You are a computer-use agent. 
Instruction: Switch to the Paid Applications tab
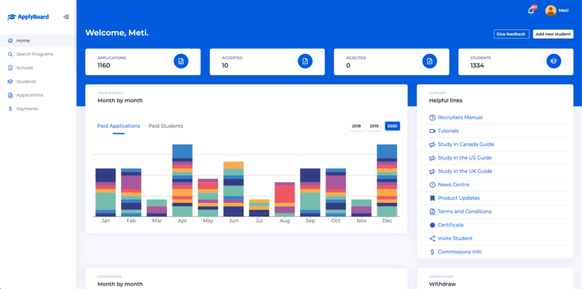coord(118,126)
